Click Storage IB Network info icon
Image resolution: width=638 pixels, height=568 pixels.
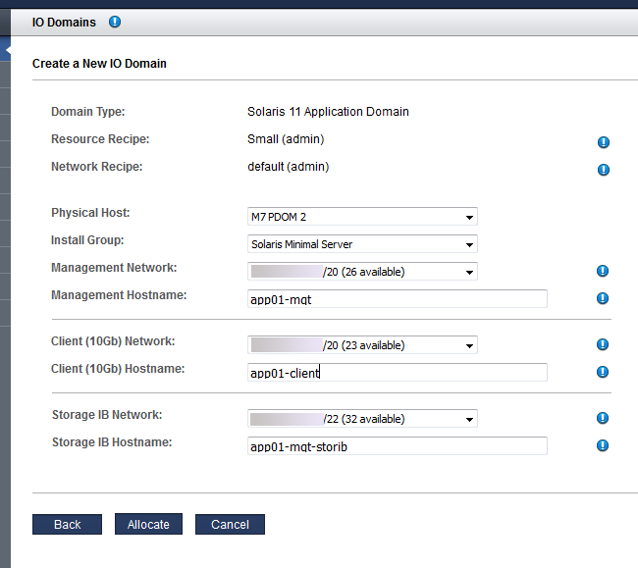[x=603, y=418]
